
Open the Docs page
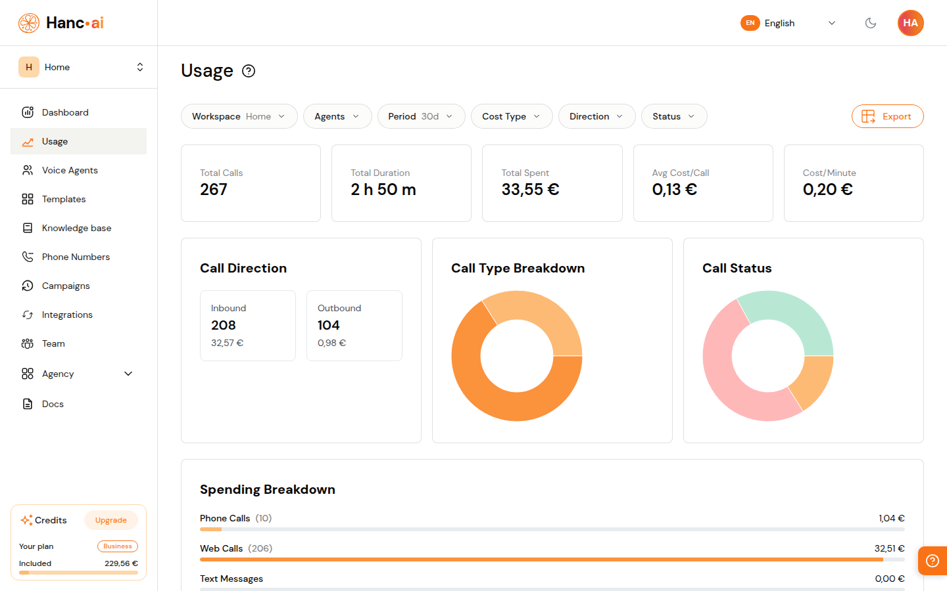coord(53,404)
